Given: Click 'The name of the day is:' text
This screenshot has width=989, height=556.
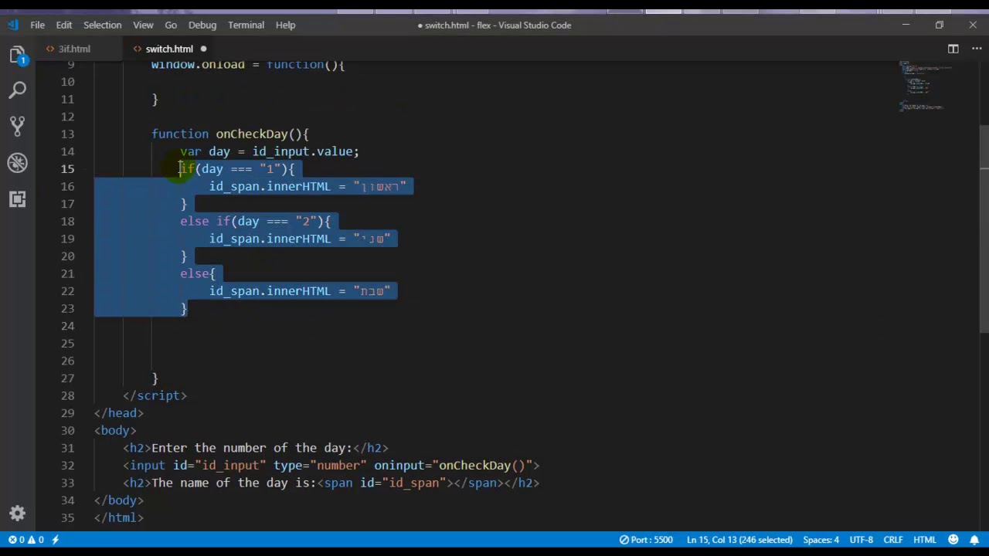Looking at the screenshot, I should click(234, 483).
